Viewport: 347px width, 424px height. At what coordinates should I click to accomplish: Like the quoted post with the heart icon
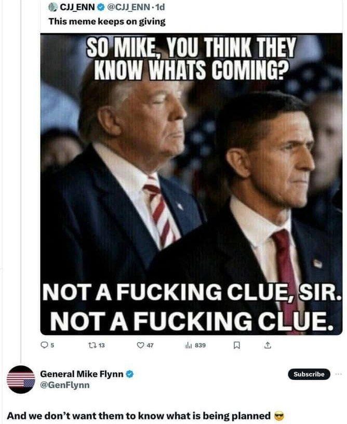[x=140, y=344]
